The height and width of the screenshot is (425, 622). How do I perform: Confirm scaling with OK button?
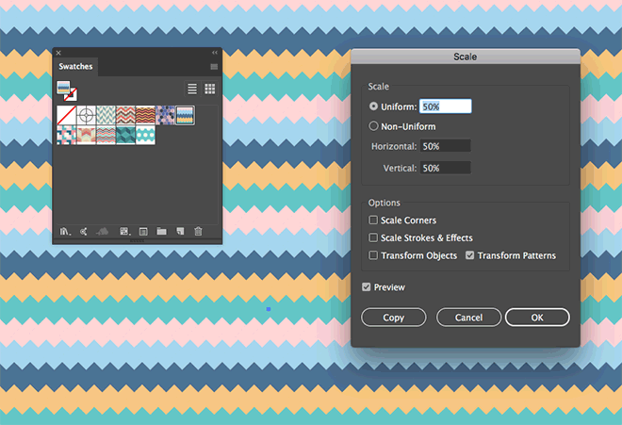[x=537, y=318]
